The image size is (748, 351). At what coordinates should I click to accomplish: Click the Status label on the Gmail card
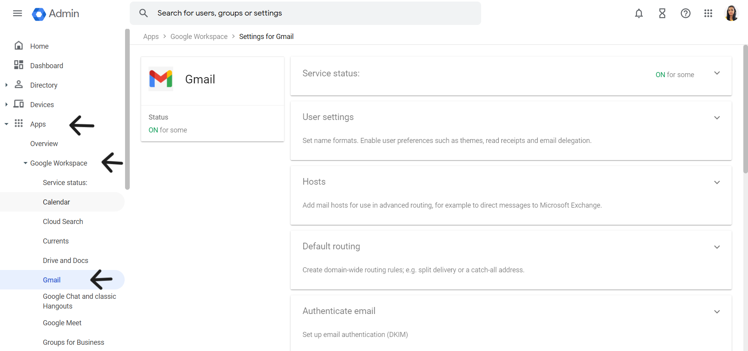(158, 117)
